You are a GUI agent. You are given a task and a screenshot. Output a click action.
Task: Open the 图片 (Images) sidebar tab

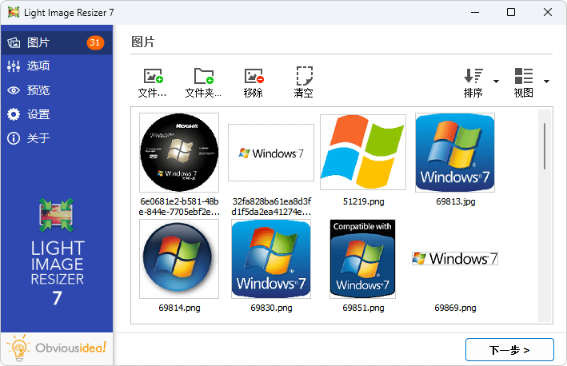coord(57,42)
